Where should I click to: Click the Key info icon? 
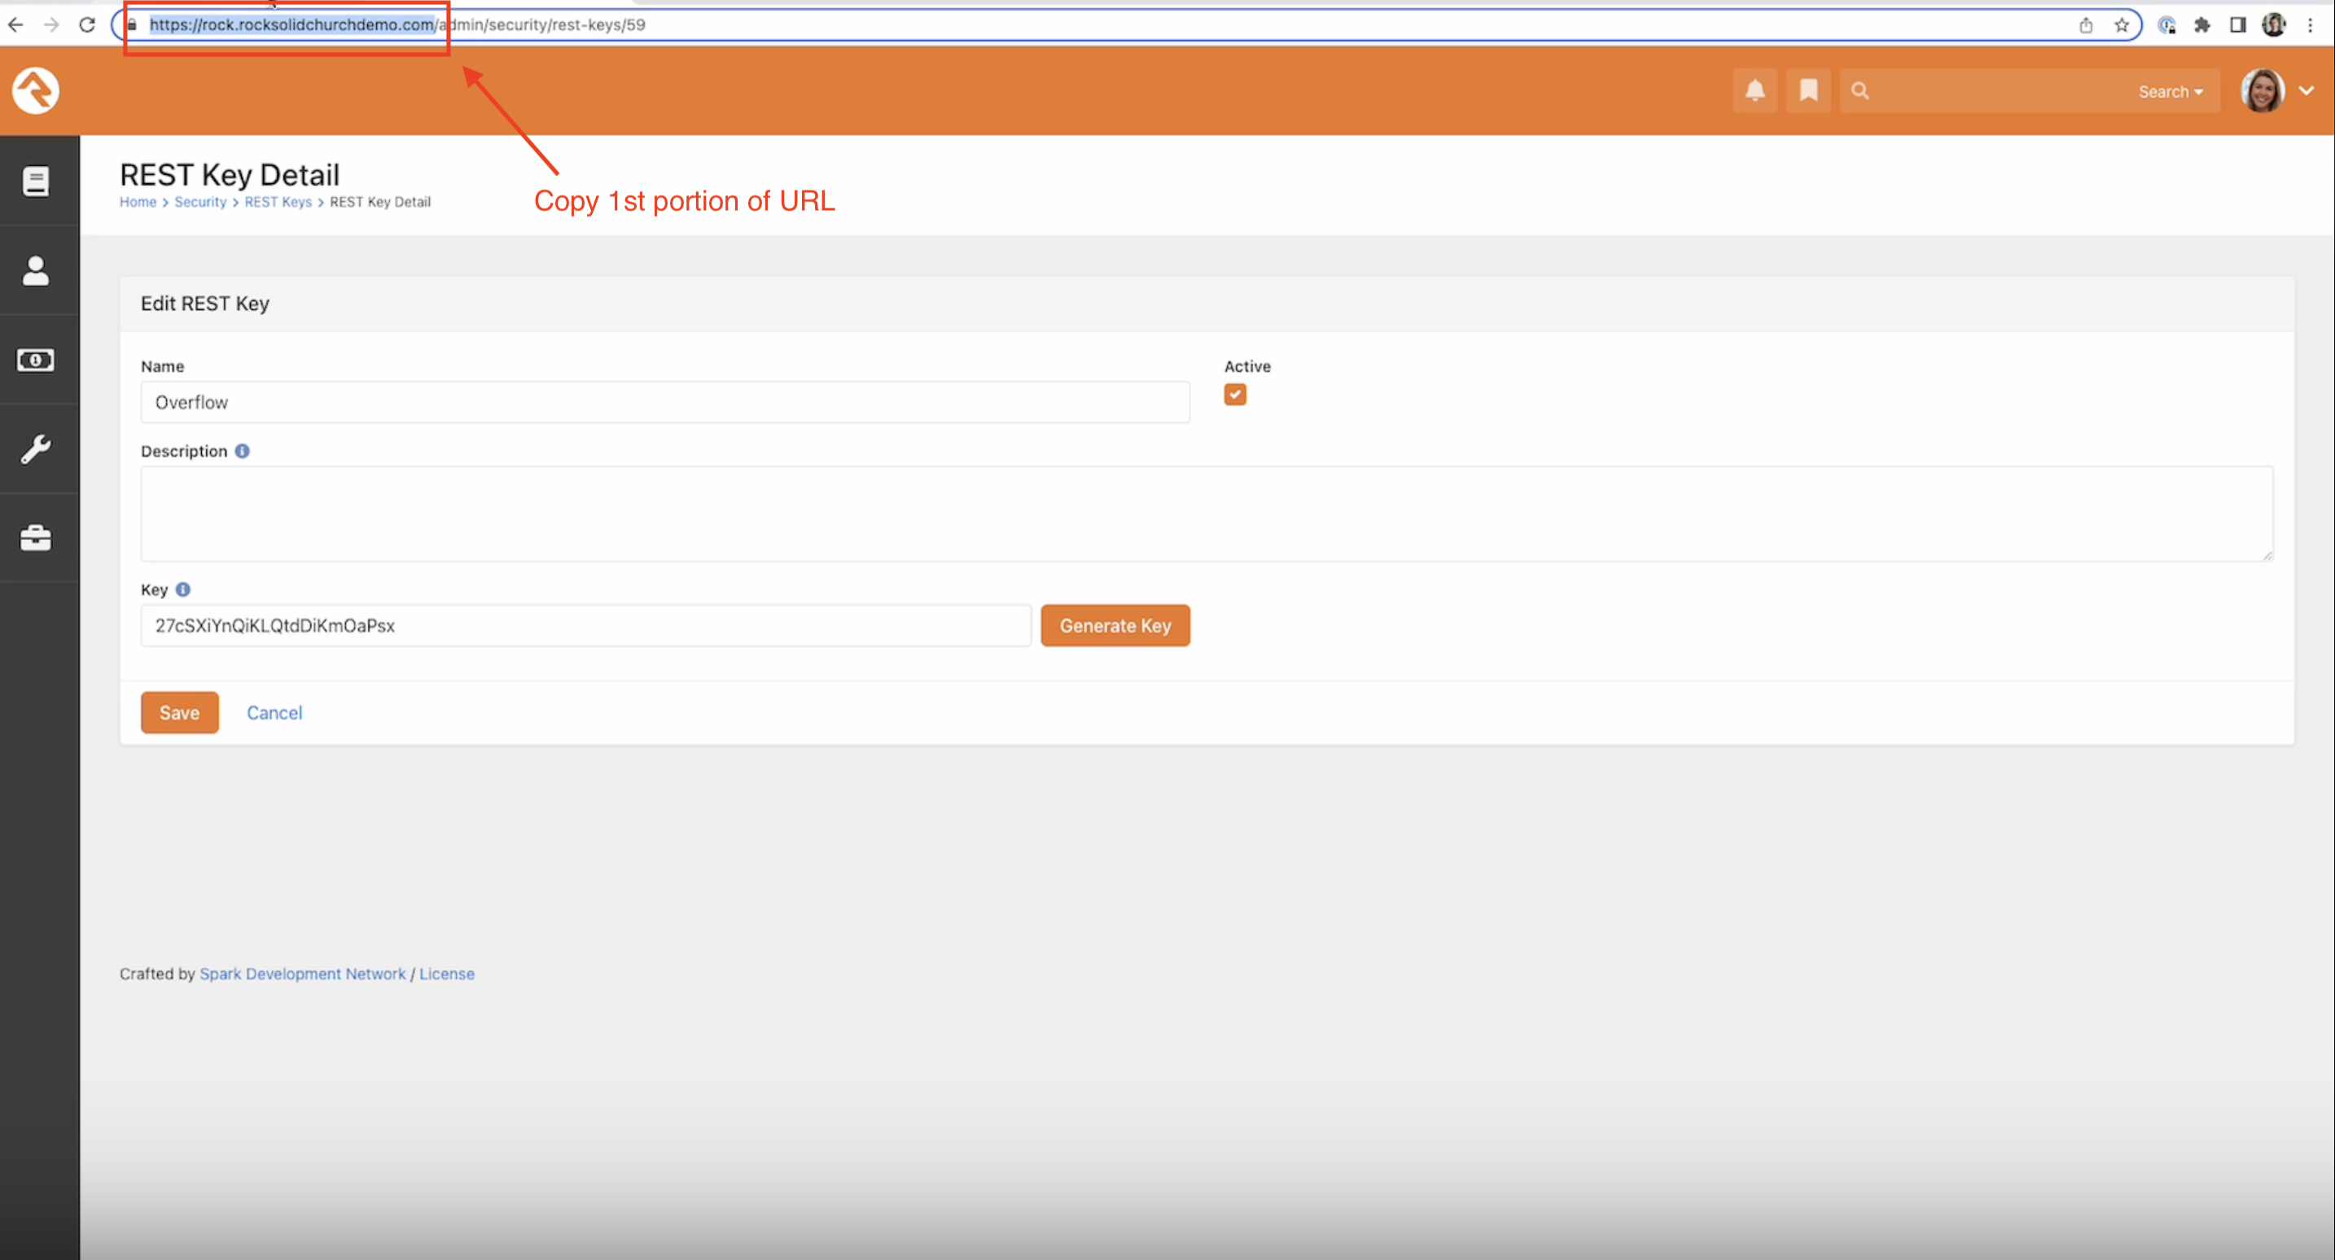(x=183, y=589)
